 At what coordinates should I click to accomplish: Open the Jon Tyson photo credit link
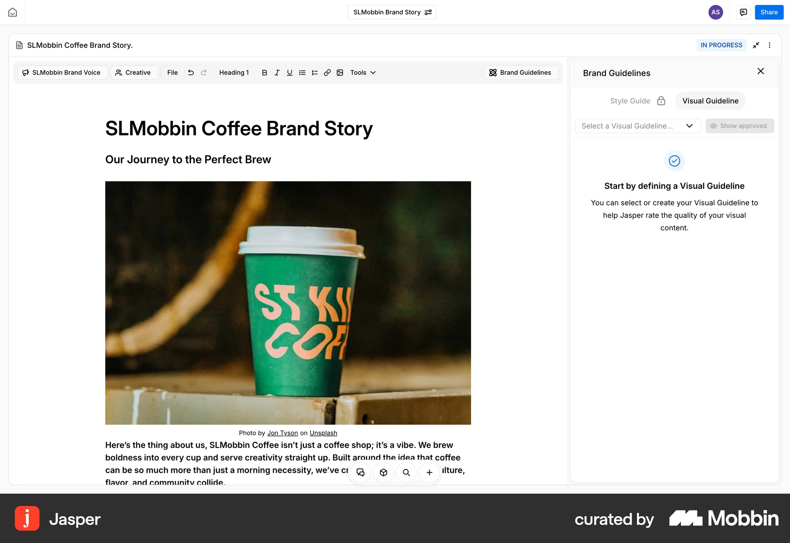(282, 433)
